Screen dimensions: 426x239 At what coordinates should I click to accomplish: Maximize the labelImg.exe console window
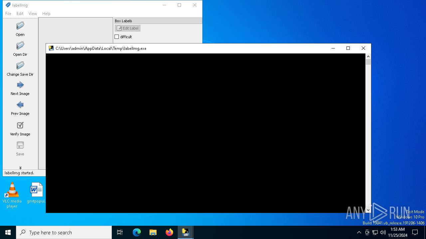(348, 48)
